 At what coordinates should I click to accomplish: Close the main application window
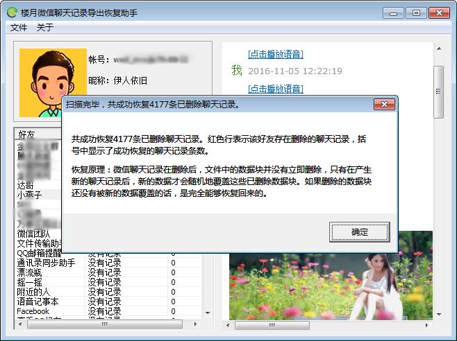[x=439, y=13]
